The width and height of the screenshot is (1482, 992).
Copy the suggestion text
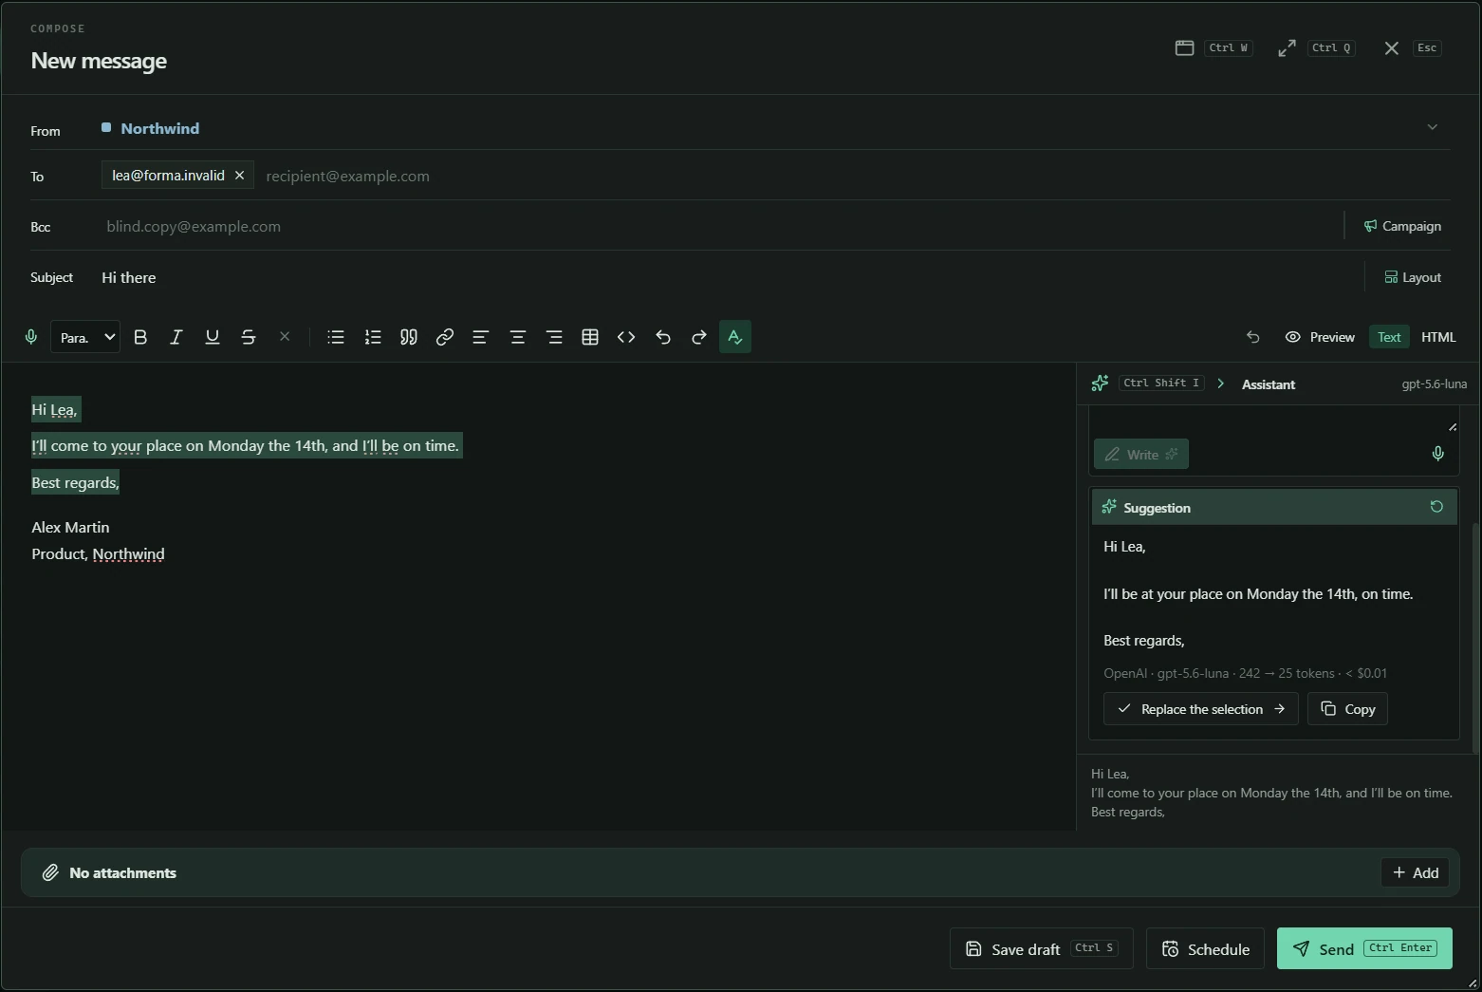tap(1347, 709)
